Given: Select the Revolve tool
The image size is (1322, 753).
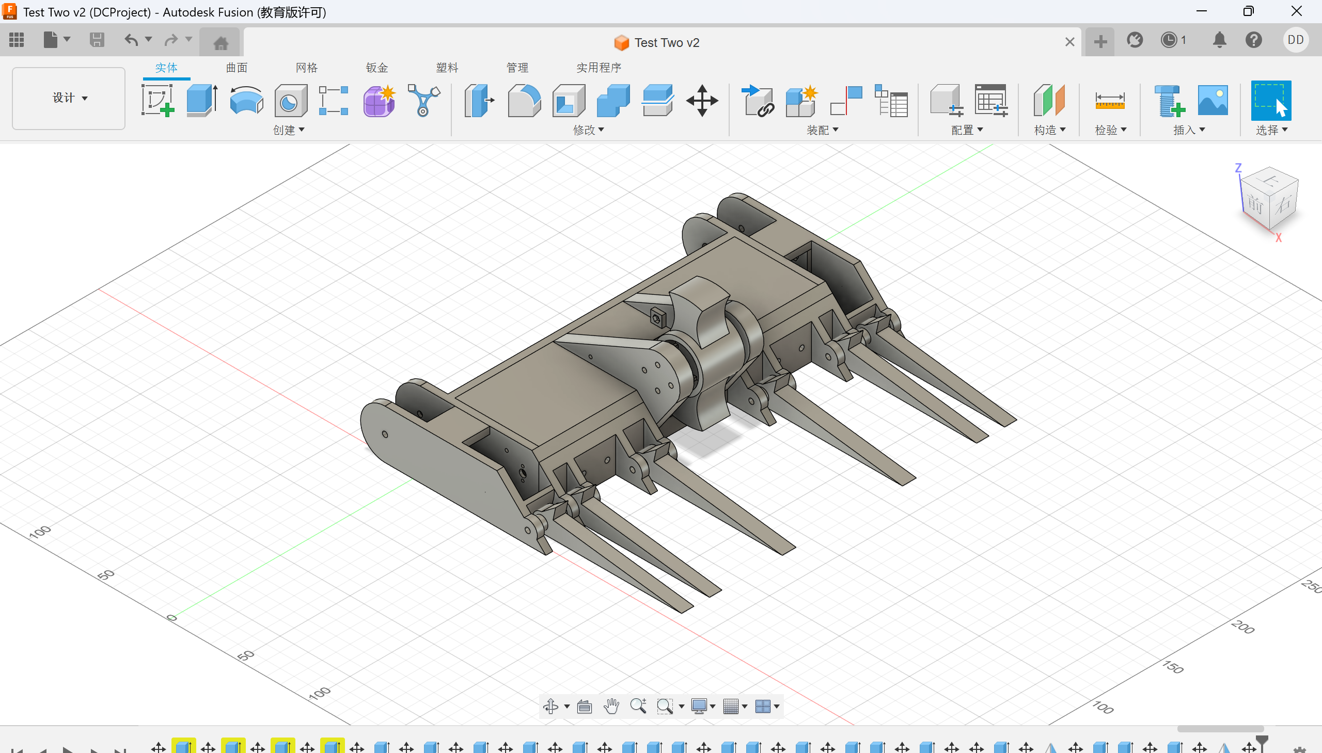Looking at the screenshot, I should (246, 100).
